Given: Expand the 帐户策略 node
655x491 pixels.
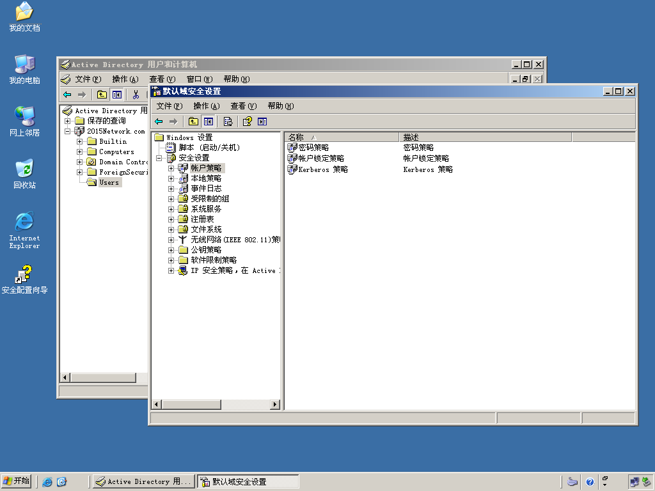Looking at the screenshot, I should [x=171, y=168].
